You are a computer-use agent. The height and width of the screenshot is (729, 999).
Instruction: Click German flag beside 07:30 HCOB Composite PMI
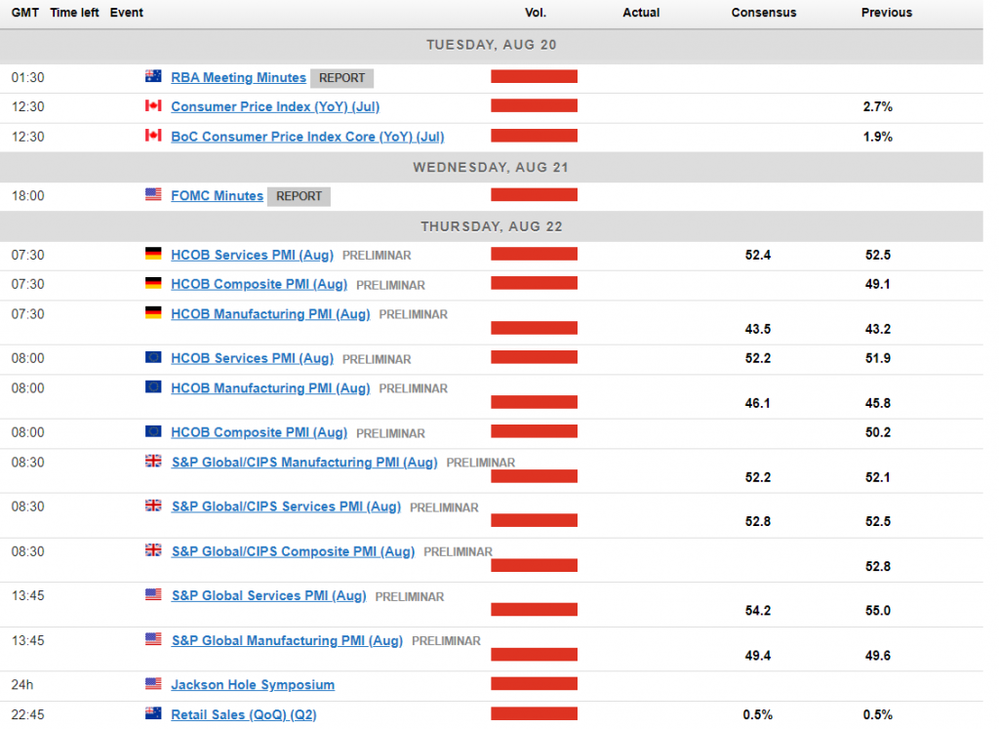(153, 283)
